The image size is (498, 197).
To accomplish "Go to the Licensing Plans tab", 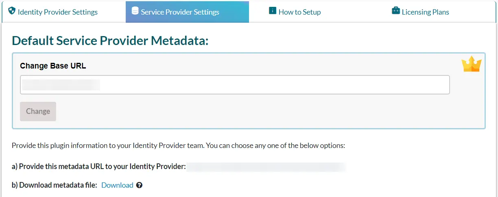I will point(425,12).
